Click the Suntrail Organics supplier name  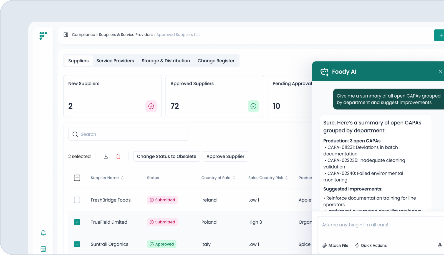(x=110, y=244)
